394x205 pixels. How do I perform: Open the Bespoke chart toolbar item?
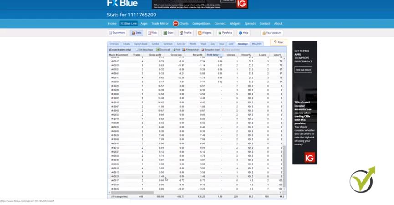coord(210,50)
